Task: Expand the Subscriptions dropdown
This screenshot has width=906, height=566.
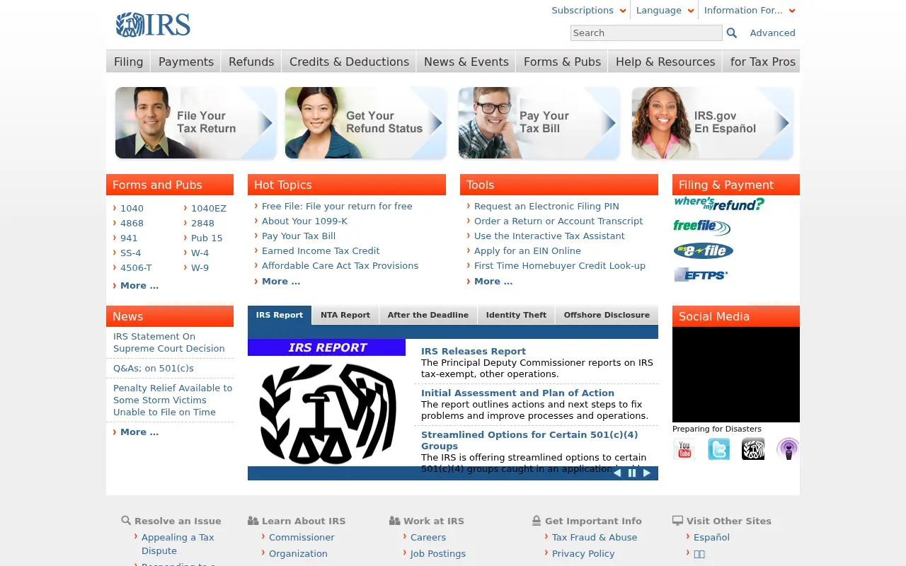Action: coord(589,11)
